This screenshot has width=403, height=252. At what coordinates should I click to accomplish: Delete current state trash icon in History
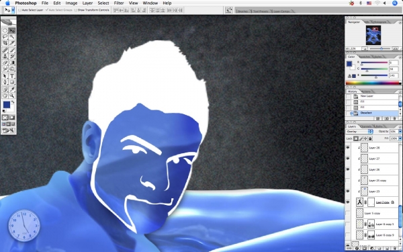click(394, 118)
